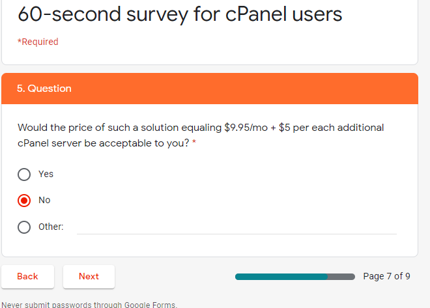Click the "No" option label text

pos(44,201)
